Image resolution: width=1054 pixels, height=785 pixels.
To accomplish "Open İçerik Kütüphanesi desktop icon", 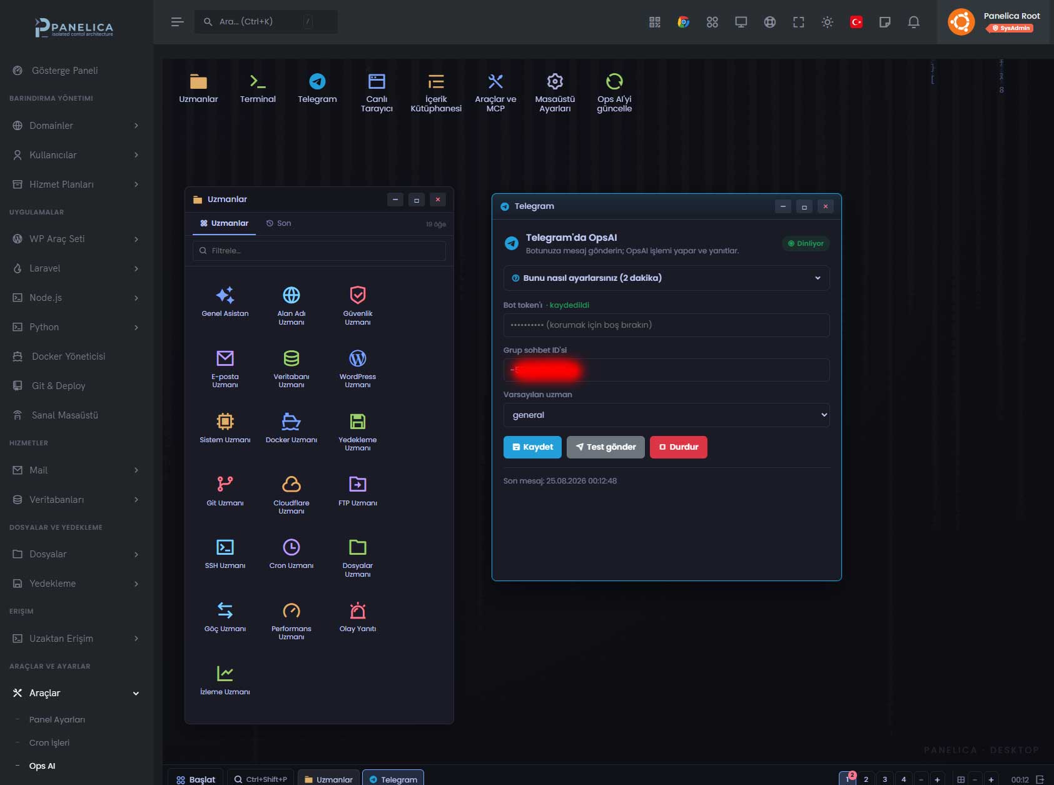I will pyautogui.click(x=436, y=93).
